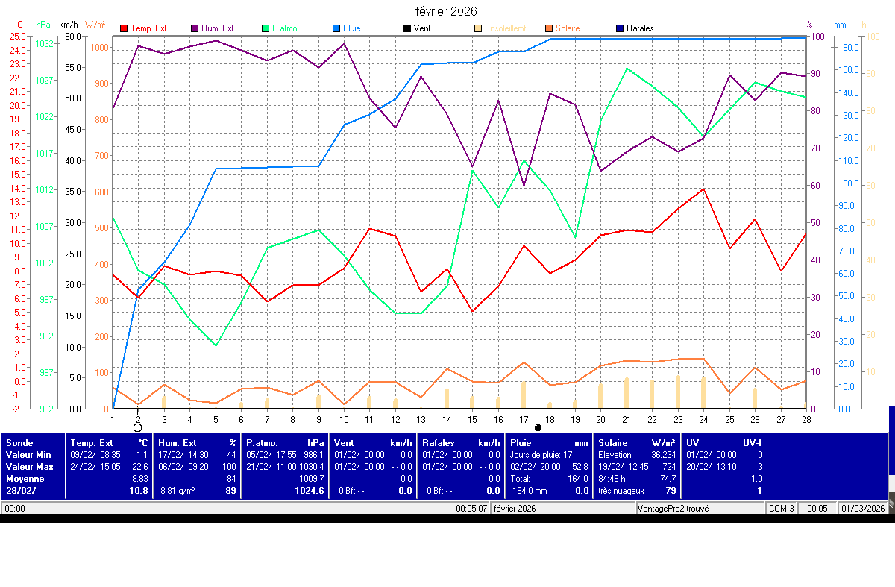
Task: Toggle the Pluie series legend label
Action: [x=351, y=28]
